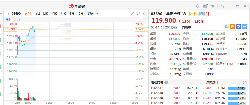Expand the chart to fullscreen
The height and width of the screenshot is (105, 250).
tap(139, 14)
